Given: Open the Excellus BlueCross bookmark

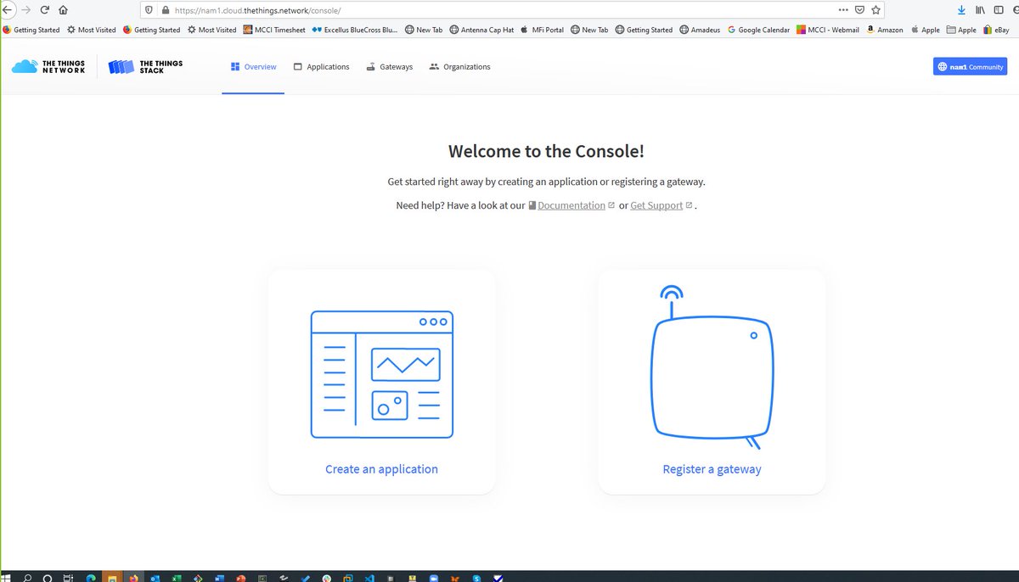Looking at the screenshot, I should pos(354,30).
